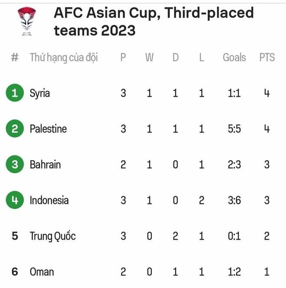Screen dimensions: 286x288
Task: Open the Palestine team row
Action: click(x=143, y=129)
